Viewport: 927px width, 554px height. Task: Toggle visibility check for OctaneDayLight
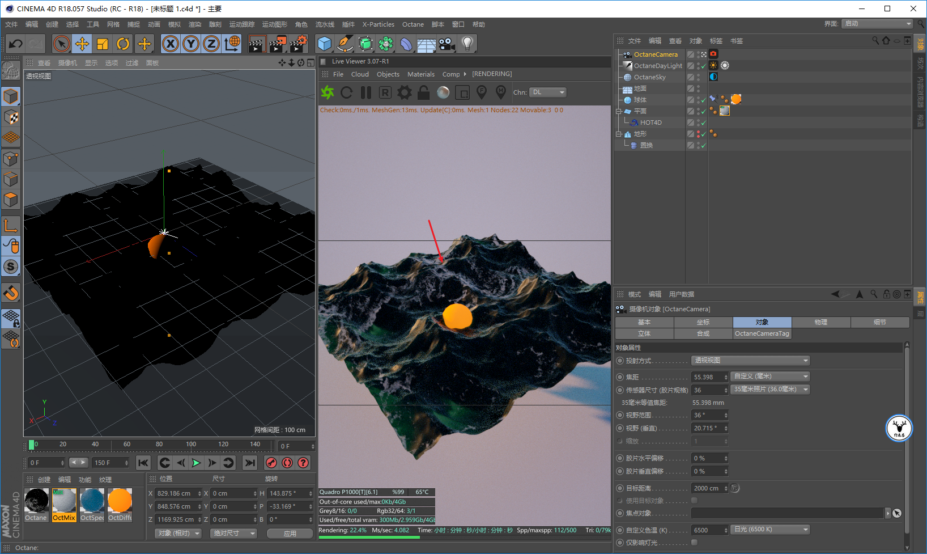[x=704, y=66]
